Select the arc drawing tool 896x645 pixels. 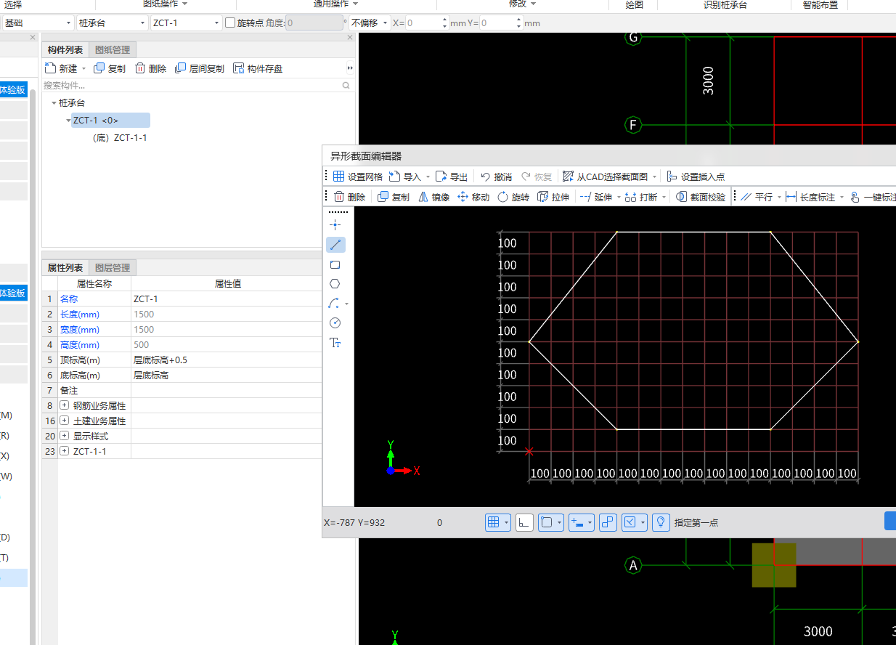click(x=334, y=304)
